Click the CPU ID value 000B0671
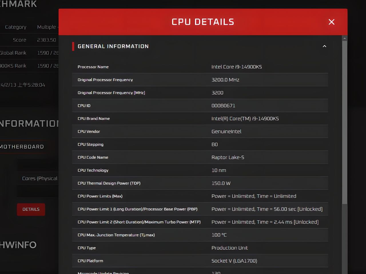The height and width of the screenshot is (274, 366). 223,106
